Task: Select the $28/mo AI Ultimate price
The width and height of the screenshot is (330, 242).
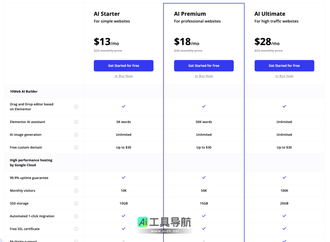Action: pos(267,42)
